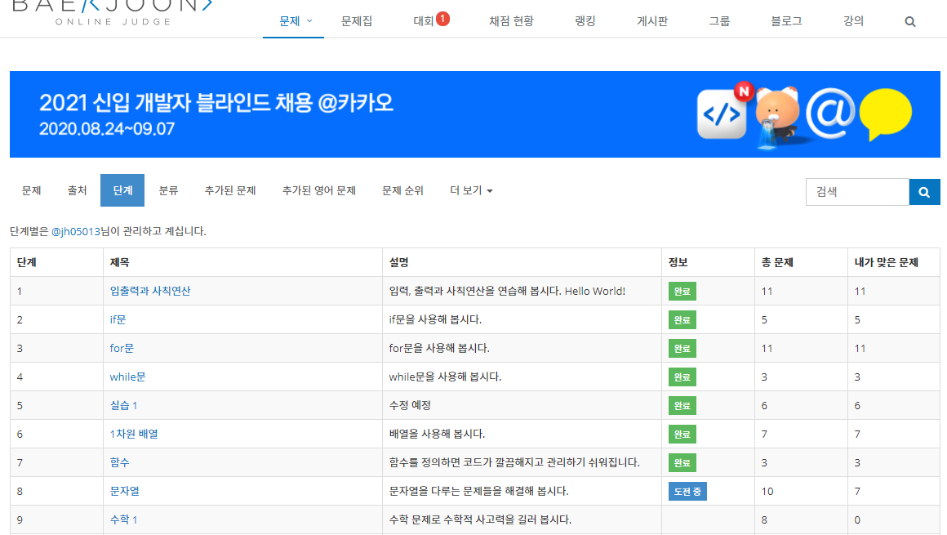Open the if문 step link
Screen dimensions: 947x535
coord(118,320)
